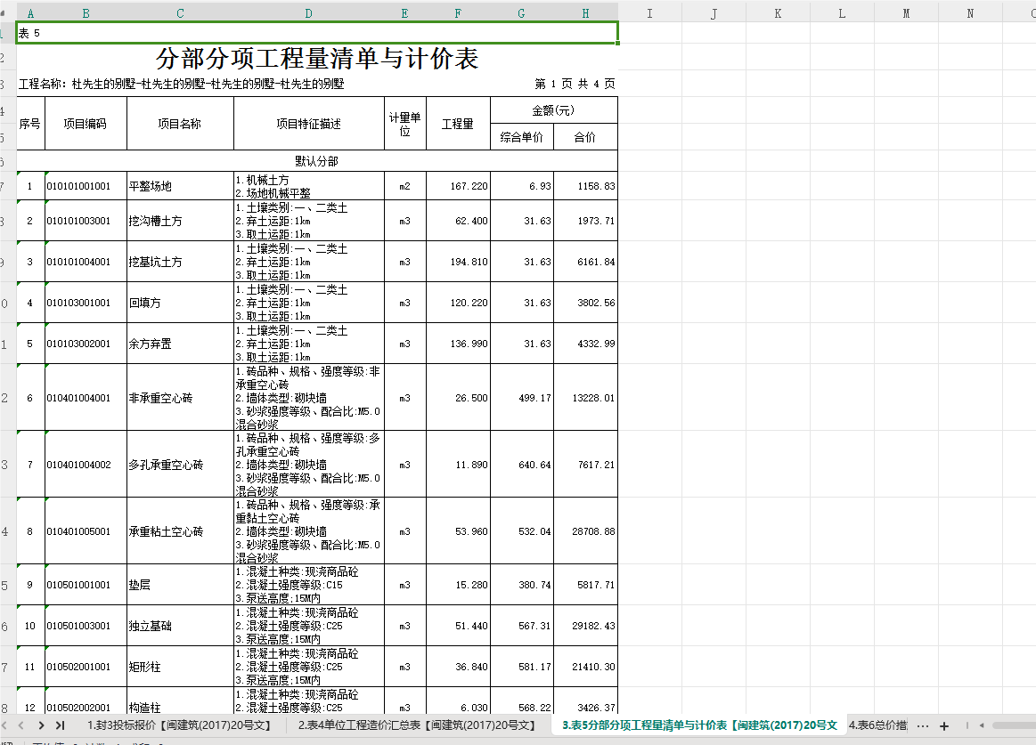Image resolution: width=1036 pixels, height=745 pixels.
Task: Select the 合价 header cell
Action: coord(585,137)
